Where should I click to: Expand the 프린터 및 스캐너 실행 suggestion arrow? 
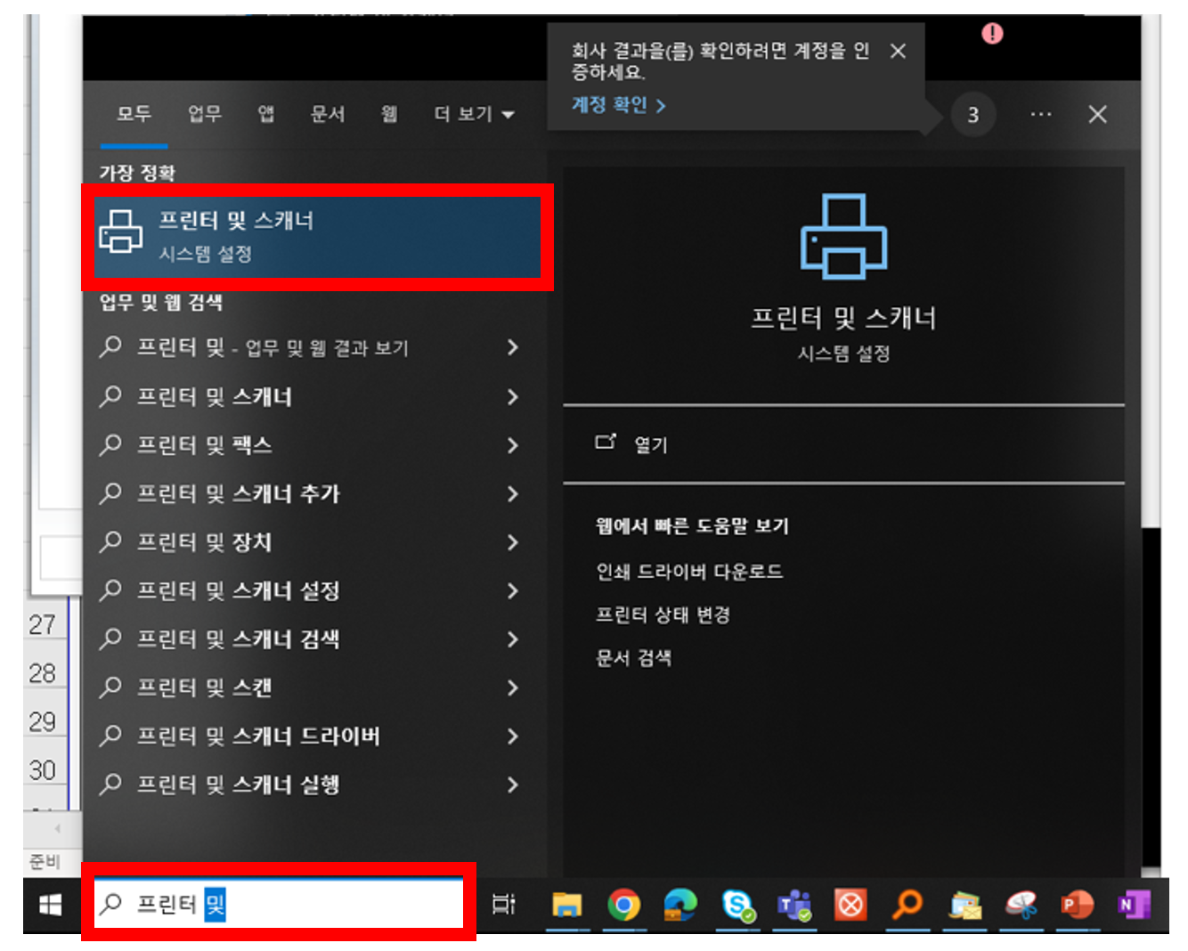click(x=513, y=784)
